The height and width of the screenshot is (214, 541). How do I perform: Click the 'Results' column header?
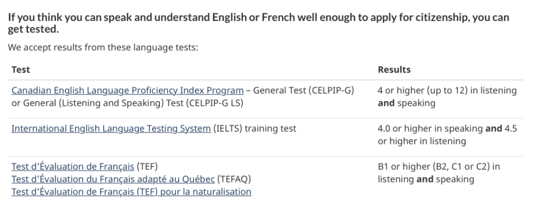click(394, 70)
